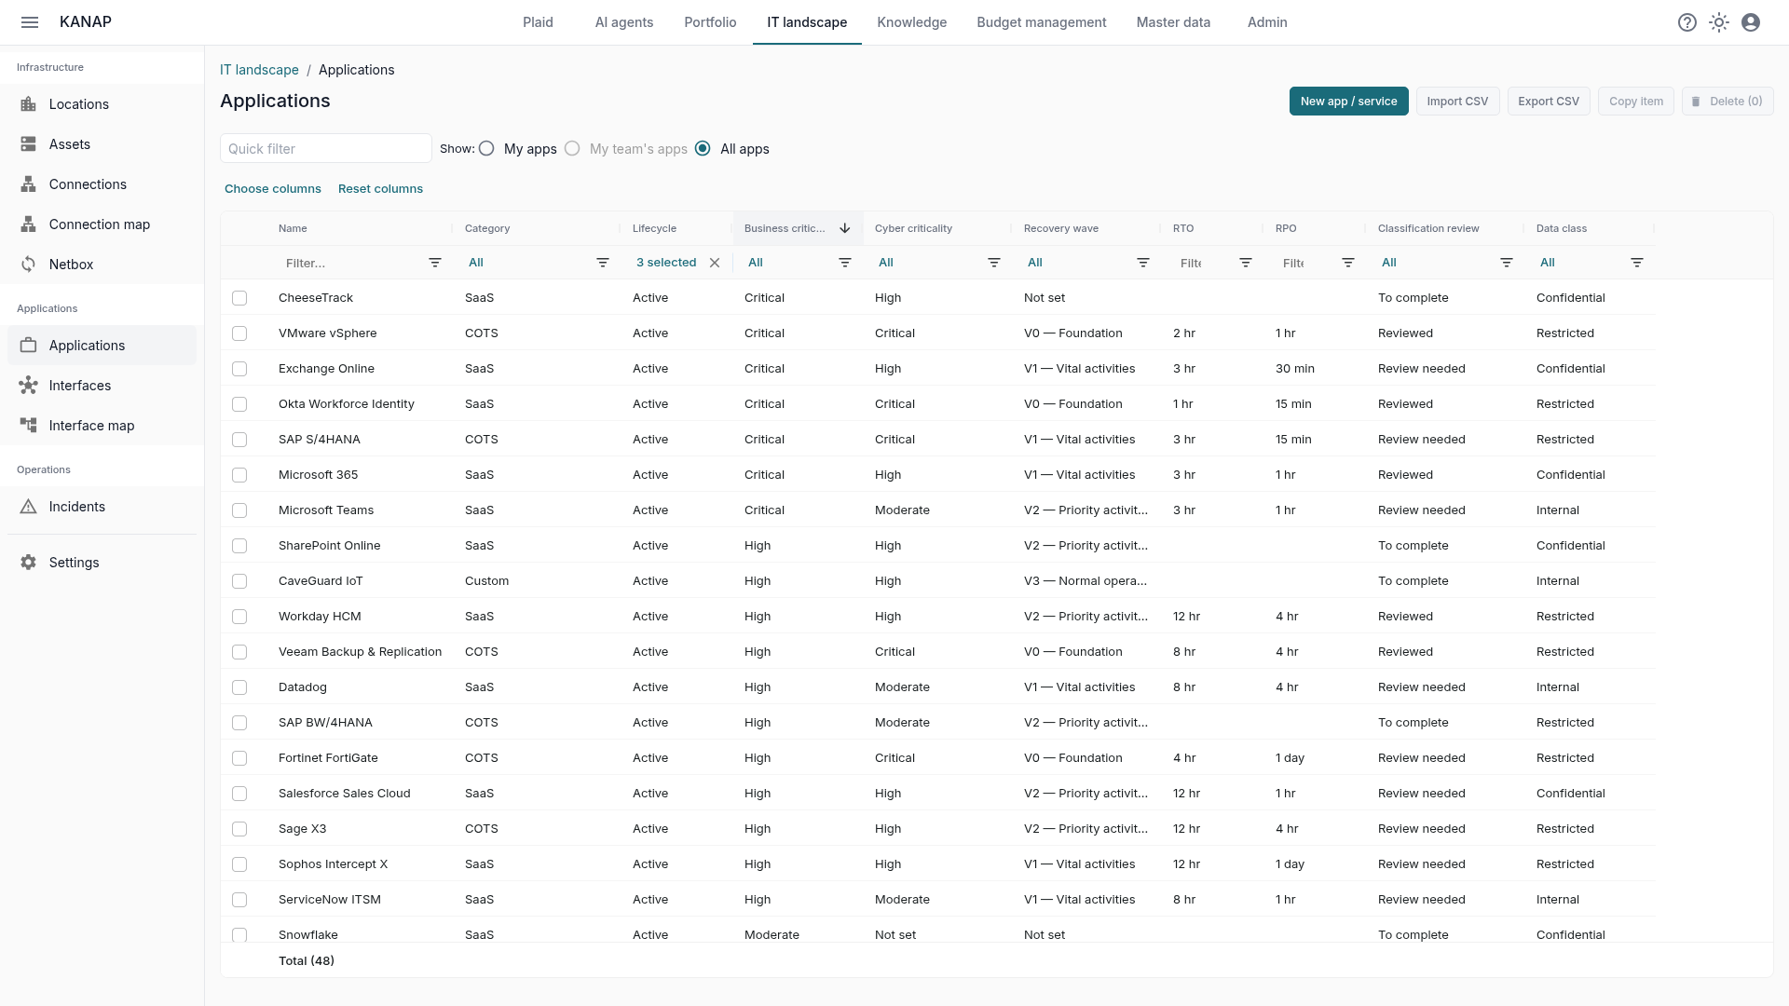Click the Interfaces hub icon in sidebar
Viewport: 1789px width, 1006px height.
point(29,386)
